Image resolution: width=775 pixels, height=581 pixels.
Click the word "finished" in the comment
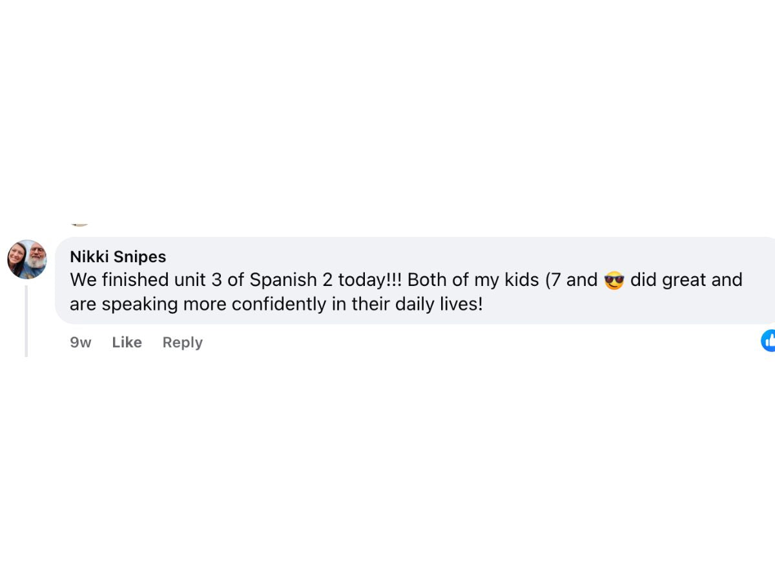[134, 280]
